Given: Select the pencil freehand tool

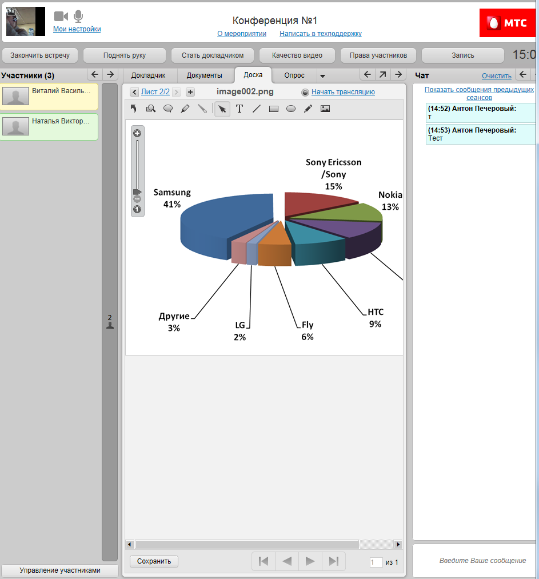Looking at the screenshot, I should pyautogui.click(x=308, y=109).
